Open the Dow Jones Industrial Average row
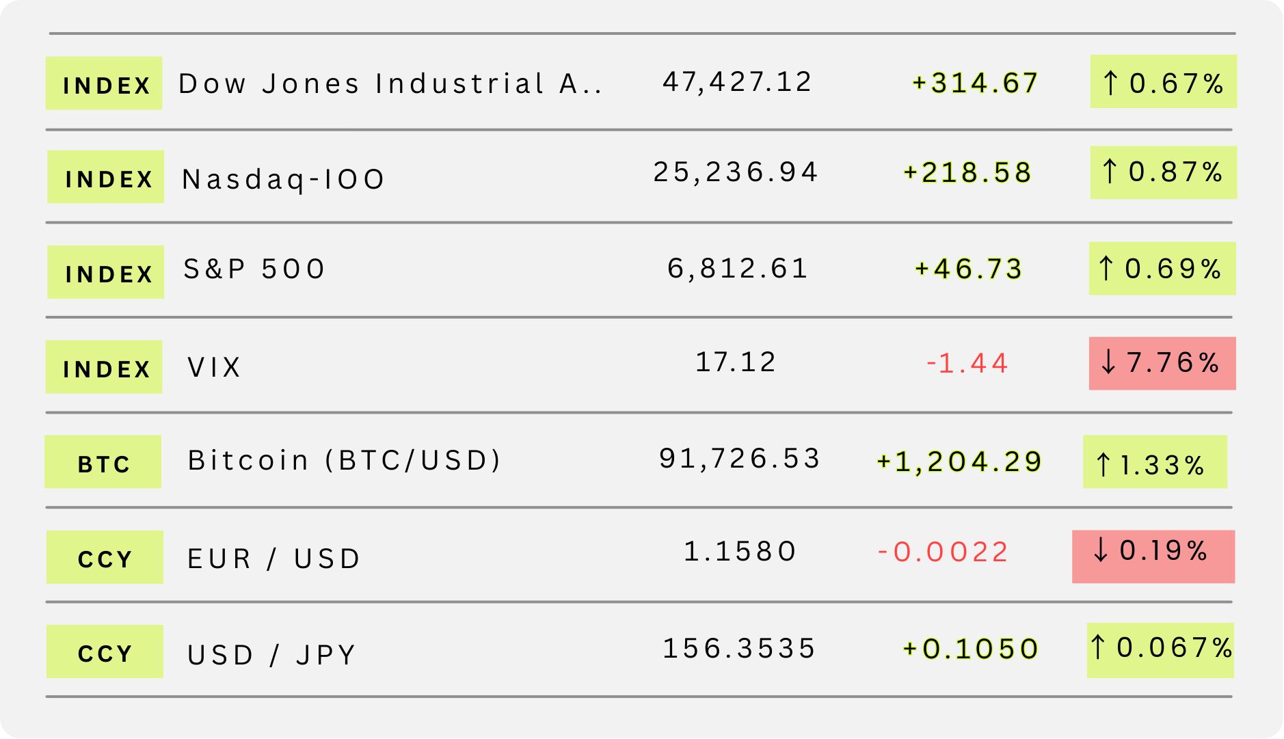Viewport: 1284px width, 739px height. [390, 83]
